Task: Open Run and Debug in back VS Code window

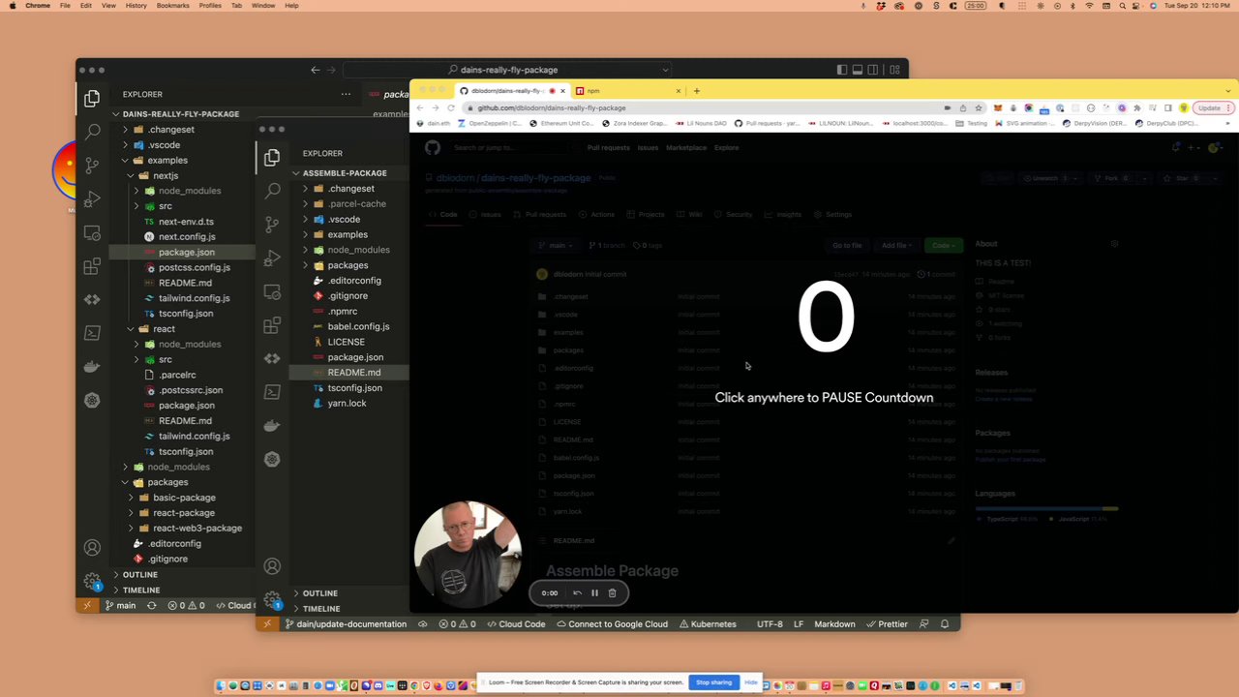Action: click(x=92, y=198)
